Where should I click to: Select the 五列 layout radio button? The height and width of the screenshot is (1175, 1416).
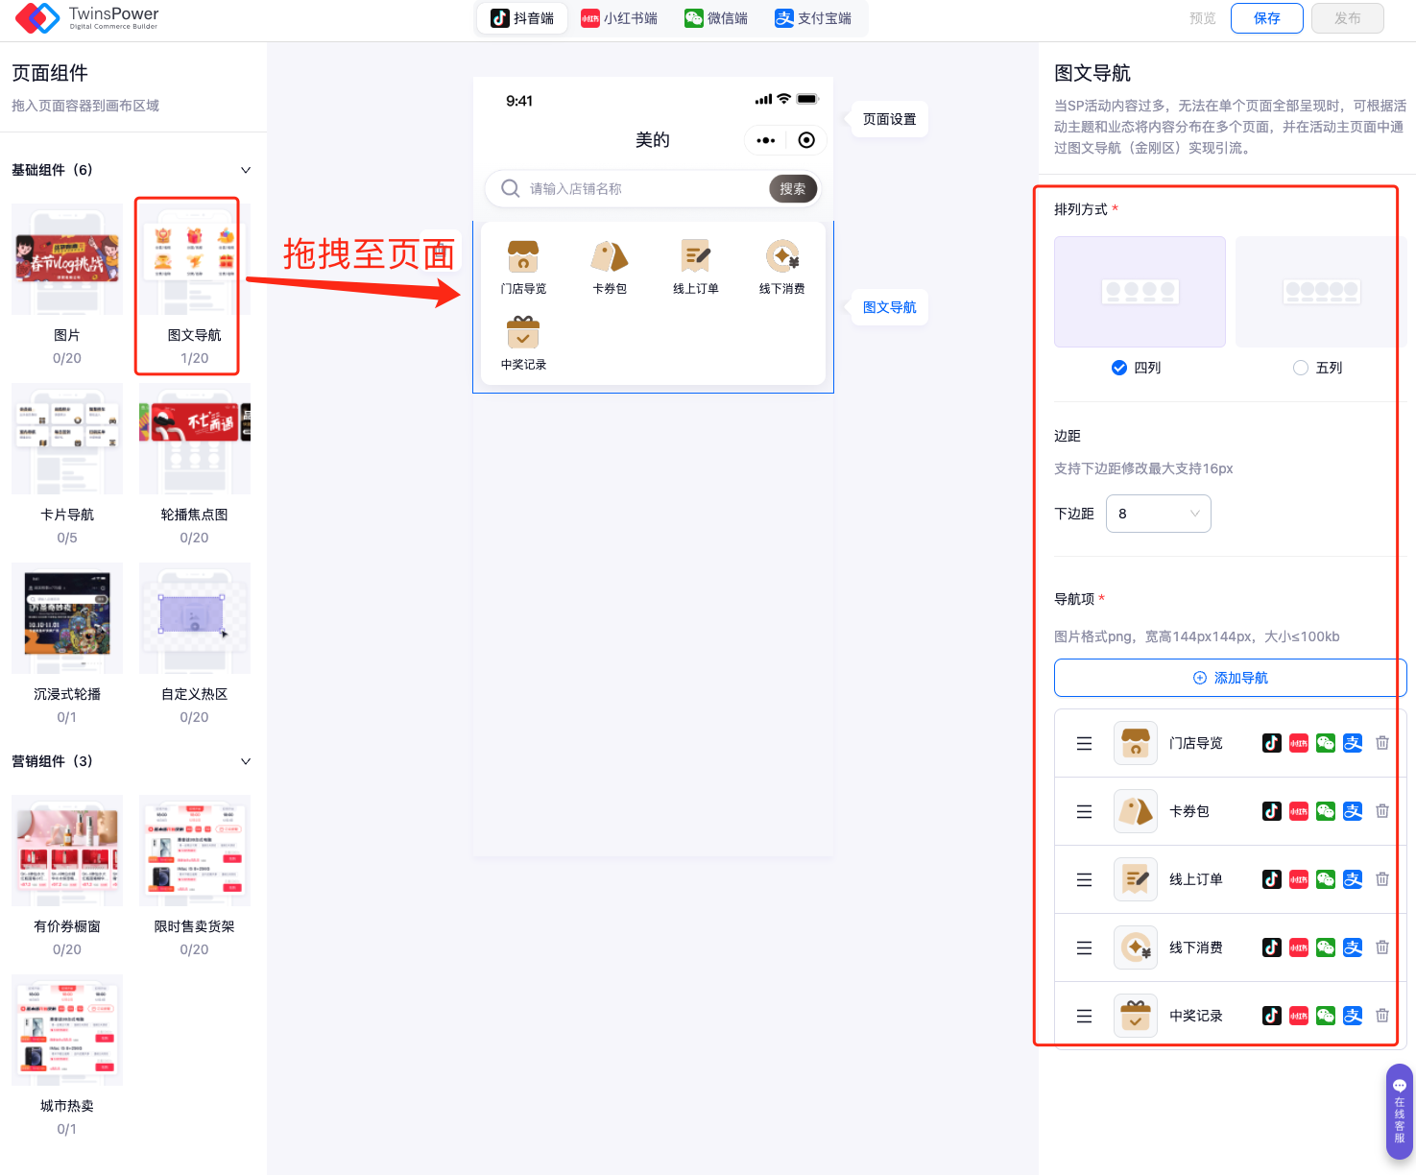pos(1301,368)
